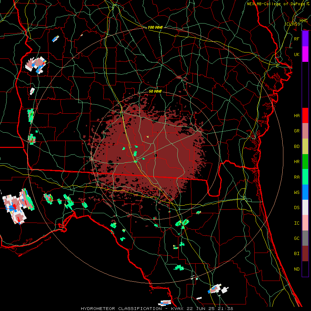Image resolution: width=311 pixels, height=311 pixels.
Task: Click the 100 NMI range ring label
Action: pos(155,27)
